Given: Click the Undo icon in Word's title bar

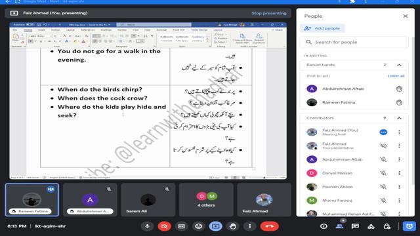Looking at the screenshot, I should (x=45, y=25).
